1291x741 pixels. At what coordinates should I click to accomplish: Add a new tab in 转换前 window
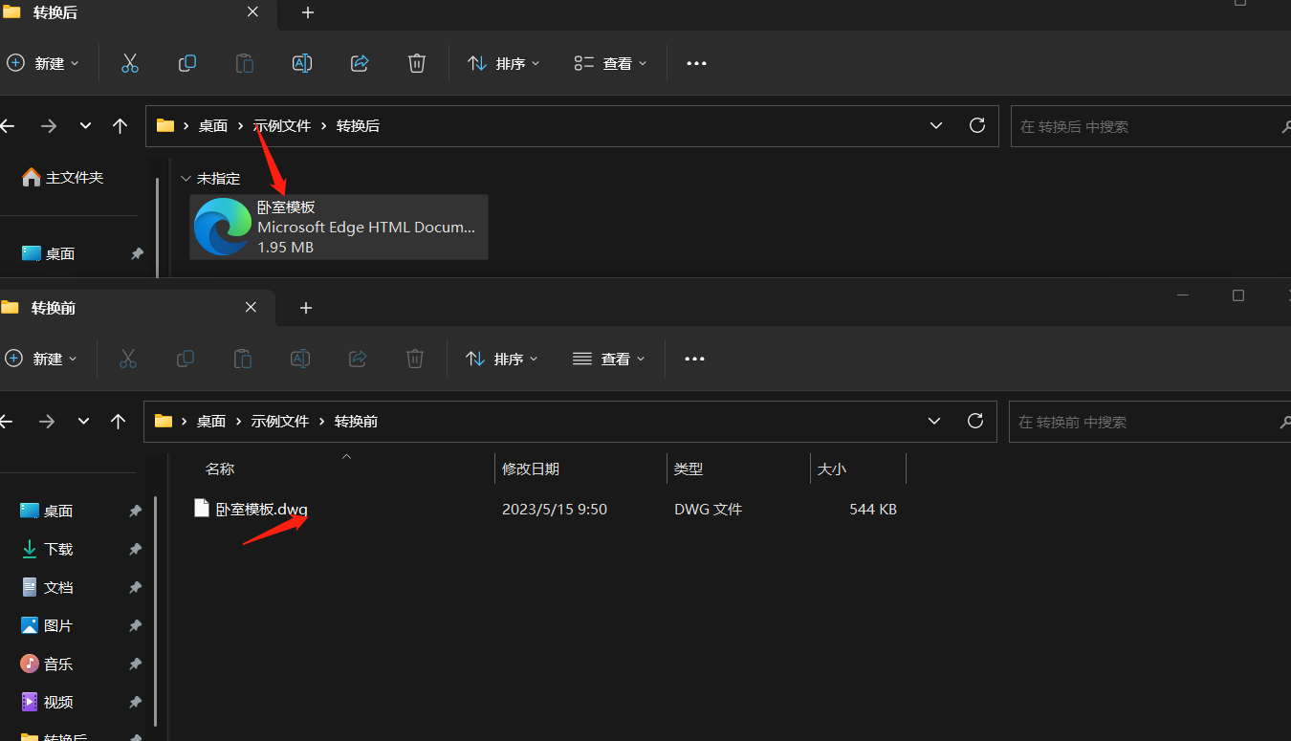tap(306, 308)
